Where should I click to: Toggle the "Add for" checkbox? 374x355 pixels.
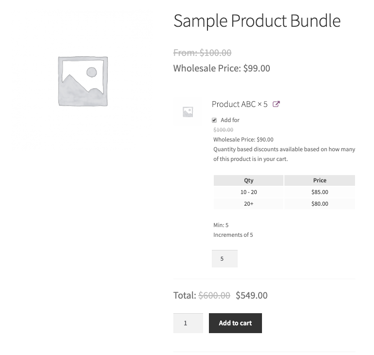[x=214, y=120]
